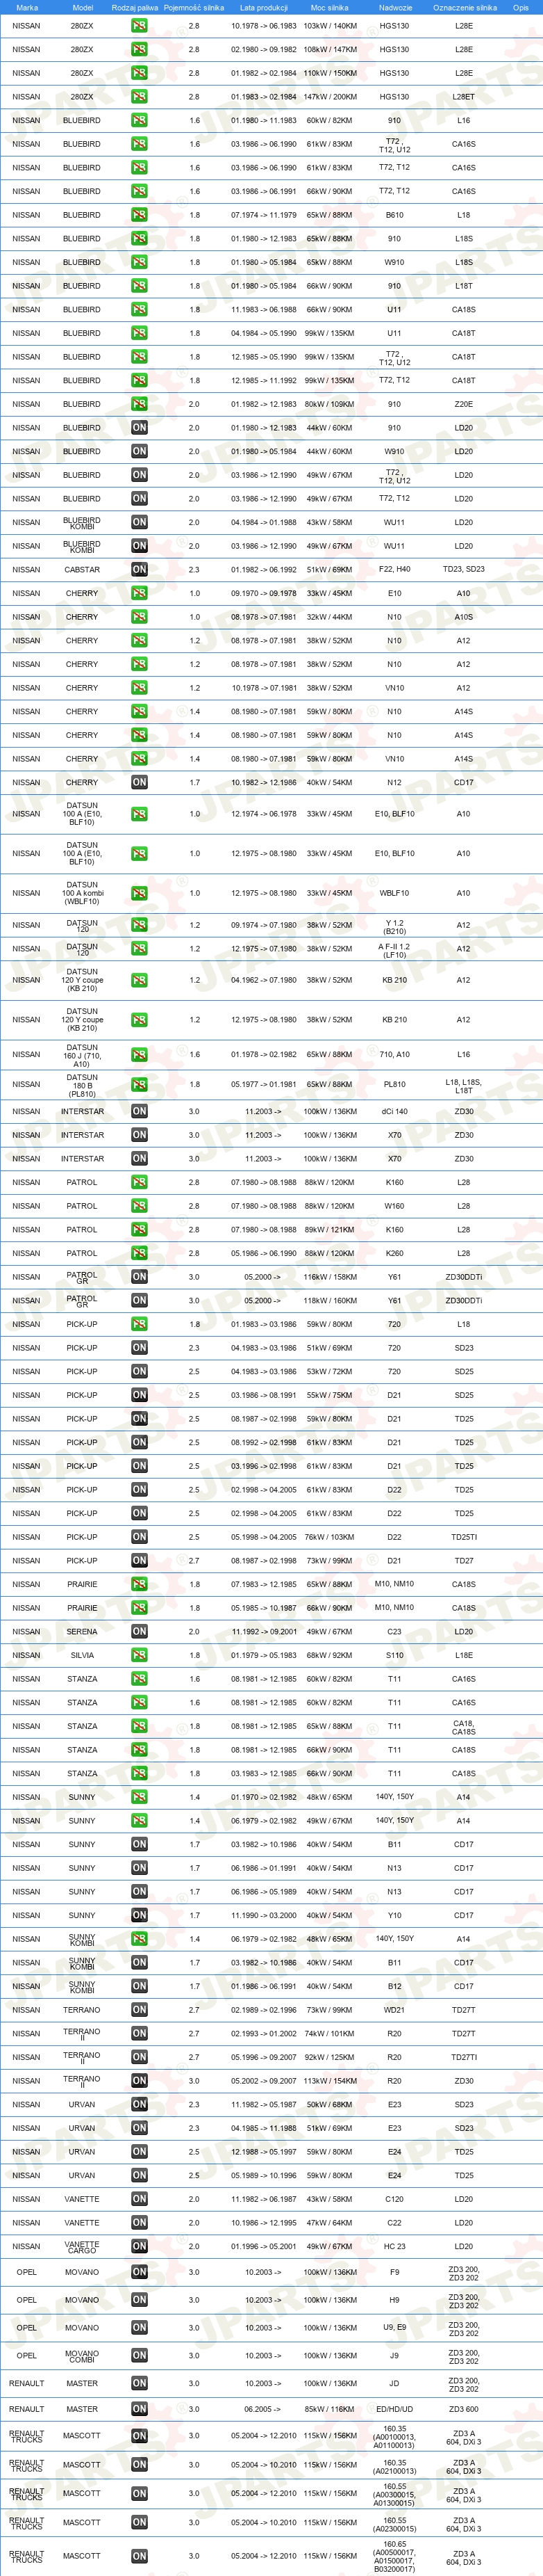Click petrol icon in DATSUN 100 A kombi row

click(139, 893)
